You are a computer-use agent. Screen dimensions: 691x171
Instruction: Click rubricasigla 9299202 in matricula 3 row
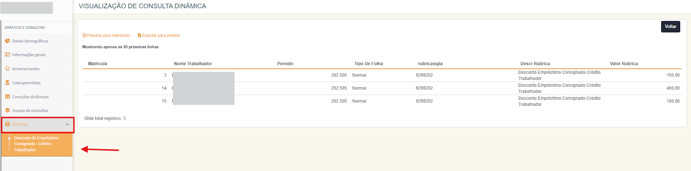(424, 75)
